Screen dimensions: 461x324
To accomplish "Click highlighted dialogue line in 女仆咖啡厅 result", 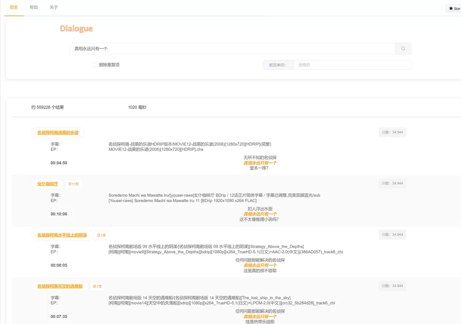I will click(x=260, y=214).
